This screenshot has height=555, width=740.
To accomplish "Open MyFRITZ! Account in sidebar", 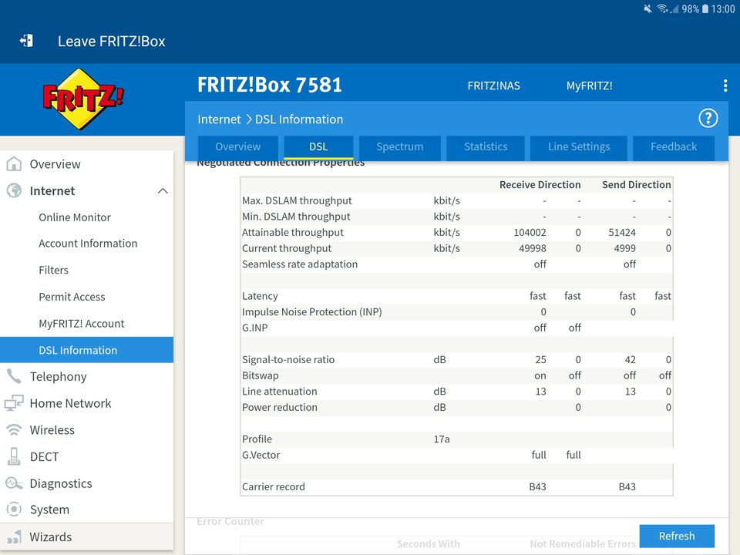I will click(81, 323).
